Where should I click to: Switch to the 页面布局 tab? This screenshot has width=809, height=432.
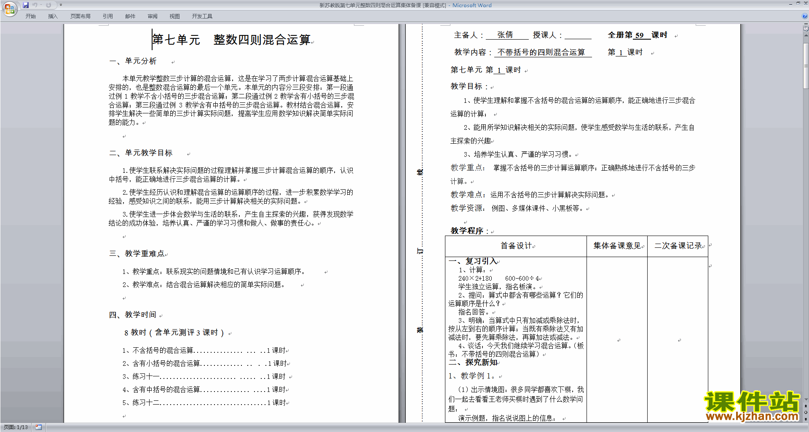tap(80, 16)
